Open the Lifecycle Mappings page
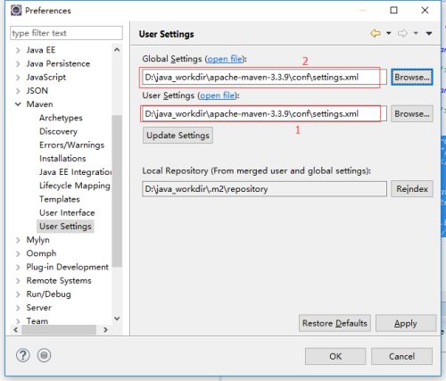The height and width of the screenshot is (381, 446). [x=75, y=186]
